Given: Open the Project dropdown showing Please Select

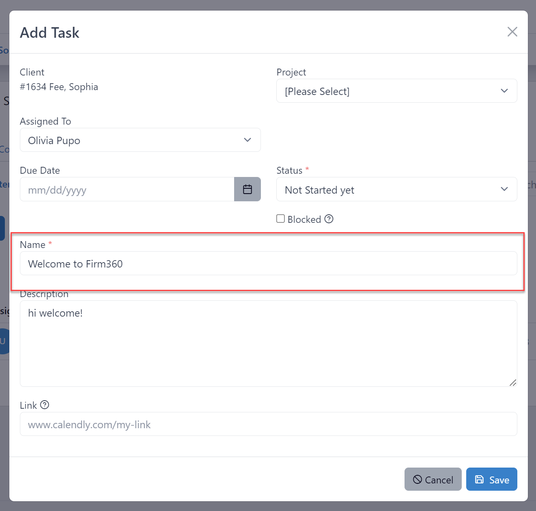Looking at the screenshot, I should click(x=397, y=91).
